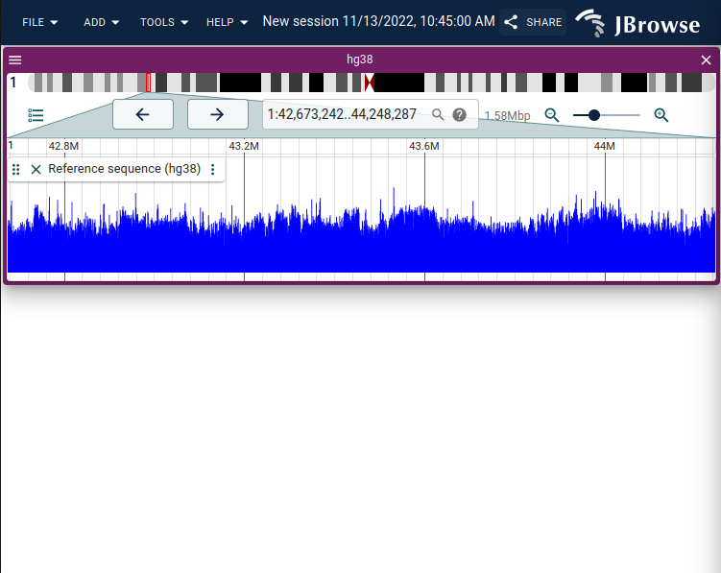Click the 43.6M ruler label
The width and height of the screenshot is (721, 573).
point(424,146)
